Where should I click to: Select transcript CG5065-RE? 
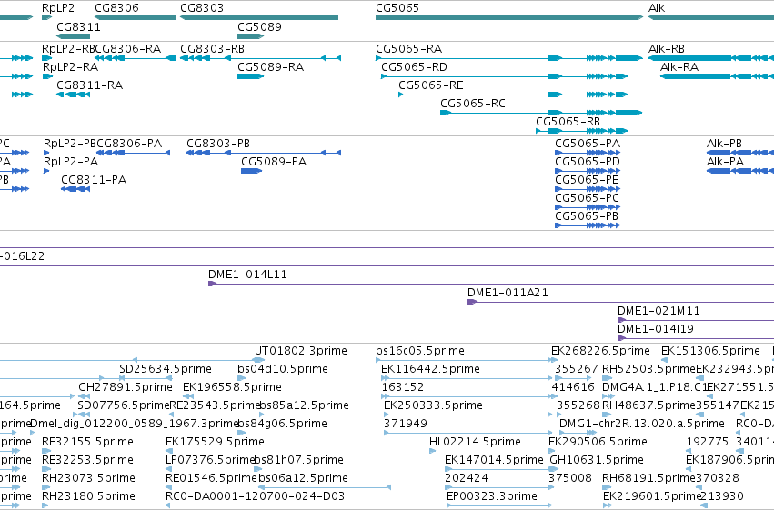(x=513, y=95)
